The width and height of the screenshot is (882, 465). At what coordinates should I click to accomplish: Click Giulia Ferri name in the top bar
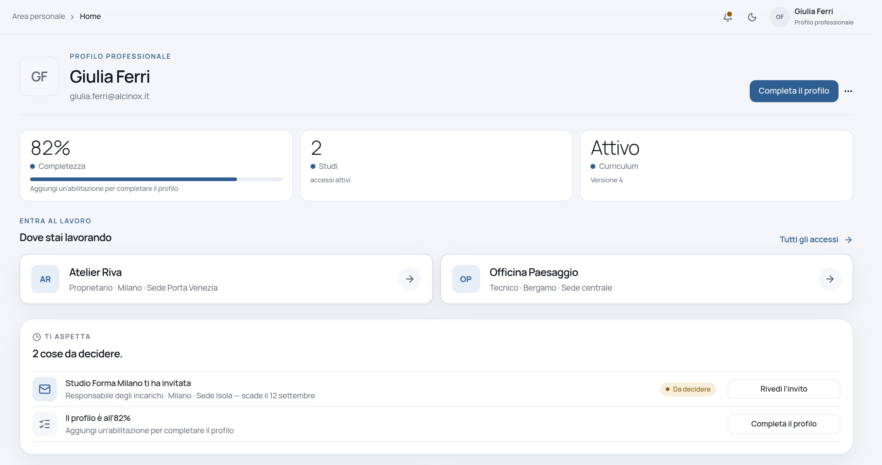(813, 11)
